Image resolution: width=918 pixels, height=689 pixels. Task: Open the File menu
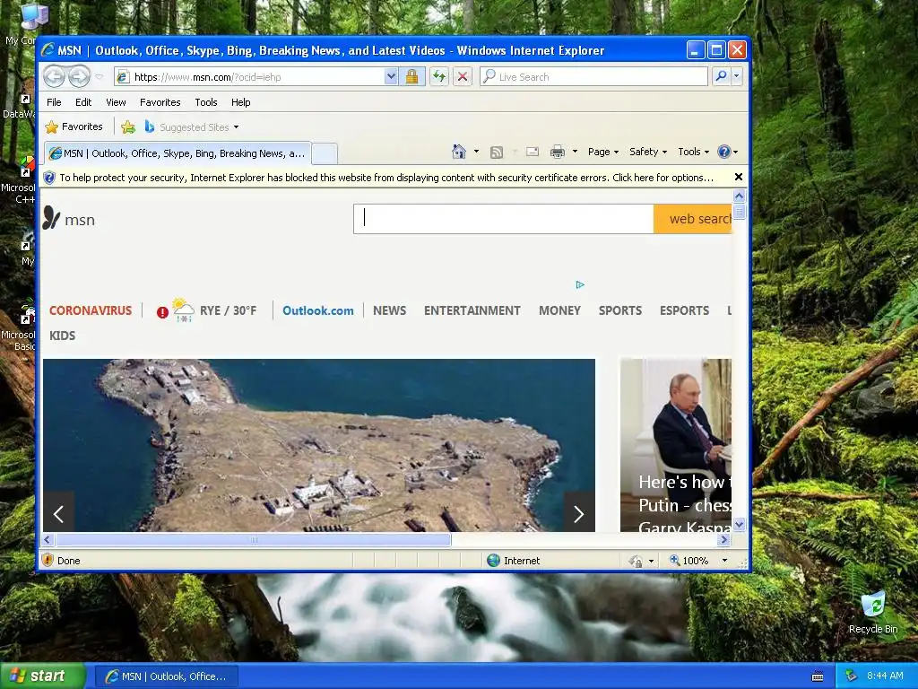click(x=54, y=102)
